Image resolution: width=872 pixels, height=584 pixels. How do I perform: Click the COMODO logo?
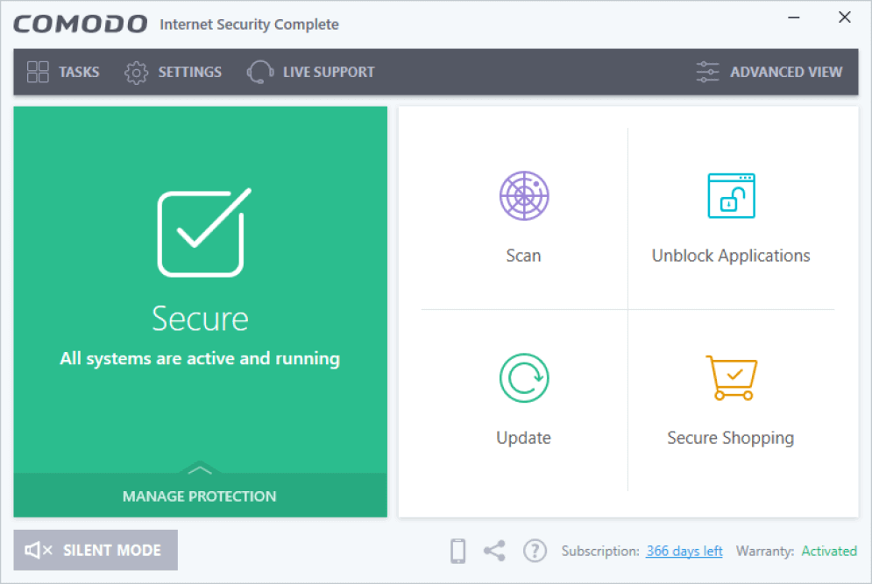tap(80, 24)
